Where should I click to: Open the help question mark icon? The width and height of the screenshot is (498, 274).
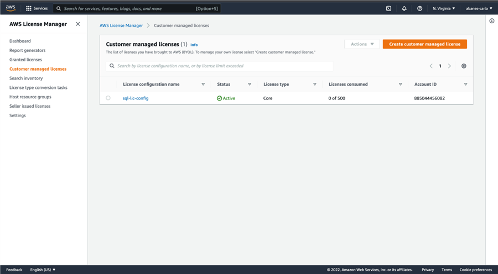pos(419,9)
